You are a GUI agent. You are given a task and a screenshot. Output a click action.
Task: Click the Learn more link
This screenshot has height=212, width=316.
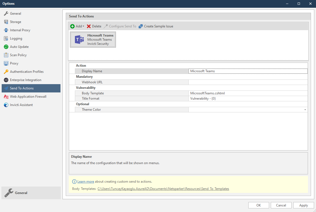pyautogui.click(x=86, y=181)
